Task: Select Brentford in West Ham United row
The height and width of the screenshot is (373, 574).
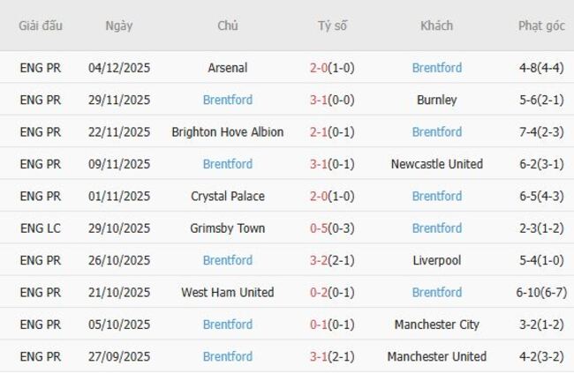Action: [436, 292]
